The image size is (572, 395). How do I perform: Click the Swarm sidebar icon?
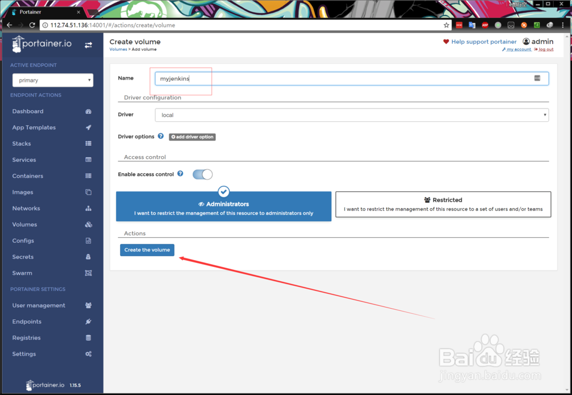point(89,273)
